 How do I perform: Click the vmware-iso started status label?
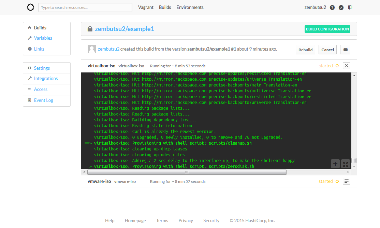[x=325, y=182]
